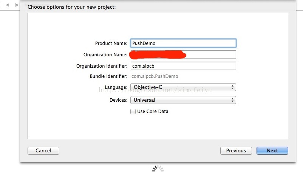This screenshot has width=303, height=172.
Task: Cancel the new project dialog
Action: (x=43, y=150)
